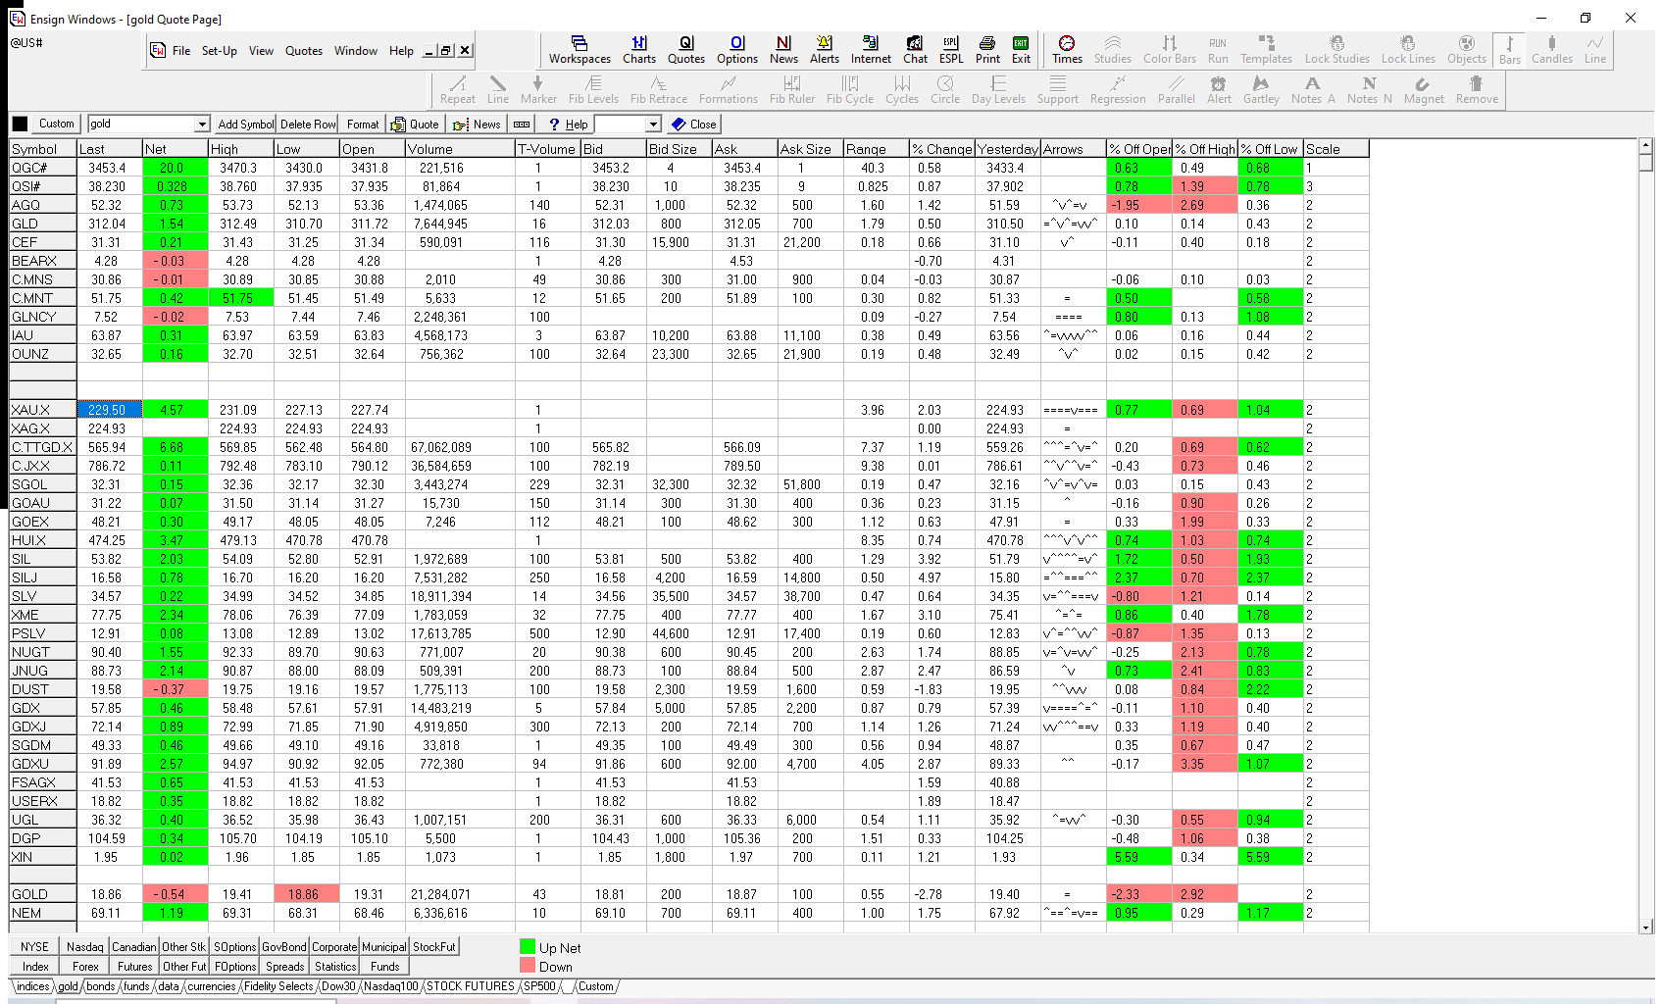Screen dimensions: 1663x1004
Task: Select the GLD symbol row
Action: click(x=43, y=224)
